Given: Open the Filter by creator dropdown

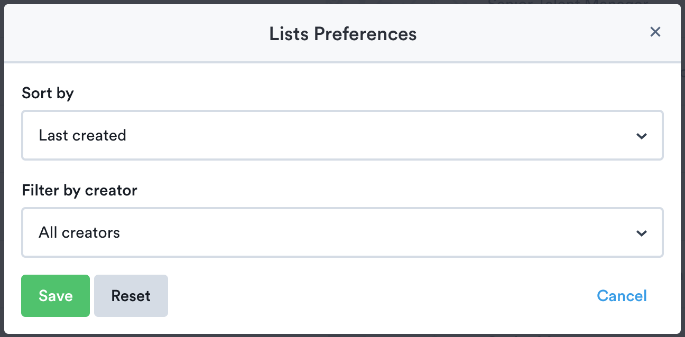Looking at the screenshot, I should point(342,232).
